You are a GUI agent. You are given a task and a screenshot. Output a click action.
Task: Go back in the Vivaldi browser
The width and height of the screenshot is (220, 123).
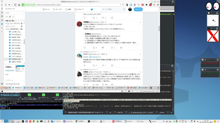tap(2, 5)
